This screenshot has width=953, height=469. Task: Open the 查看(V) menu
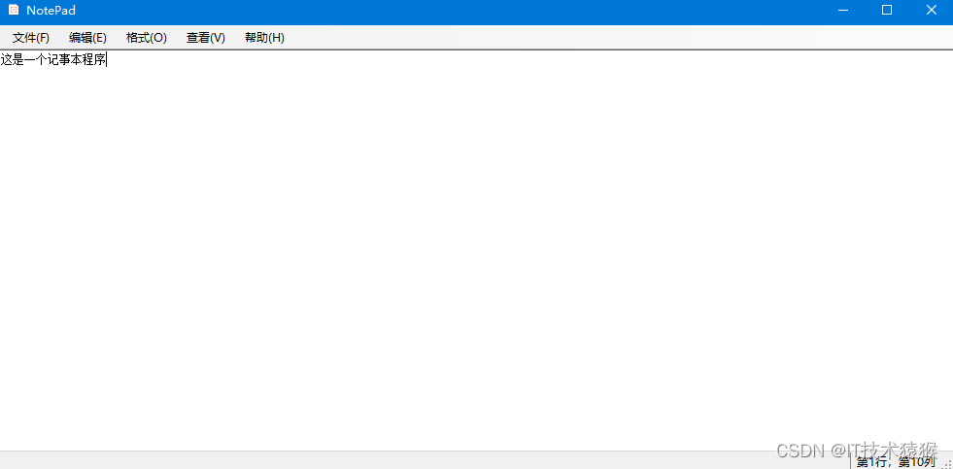[205, 38]
